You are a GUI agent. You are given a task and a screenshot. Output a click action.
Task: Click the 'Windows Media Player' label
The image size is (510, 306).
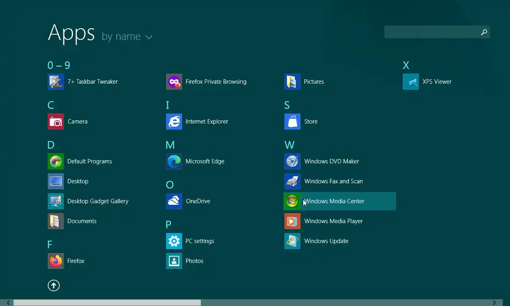point(333,221)
